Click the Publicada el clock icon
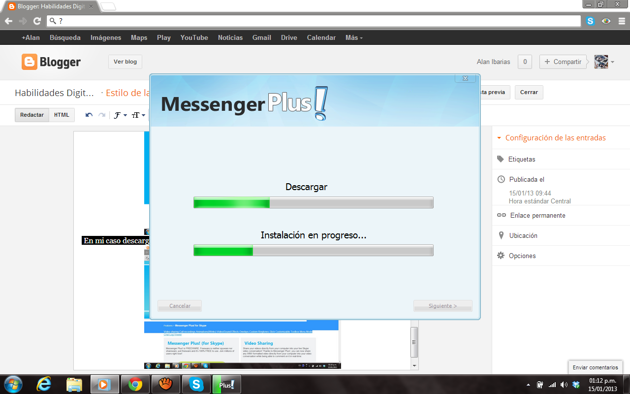The height and width of the screenshot is (394, 630). tap(501, 179)
